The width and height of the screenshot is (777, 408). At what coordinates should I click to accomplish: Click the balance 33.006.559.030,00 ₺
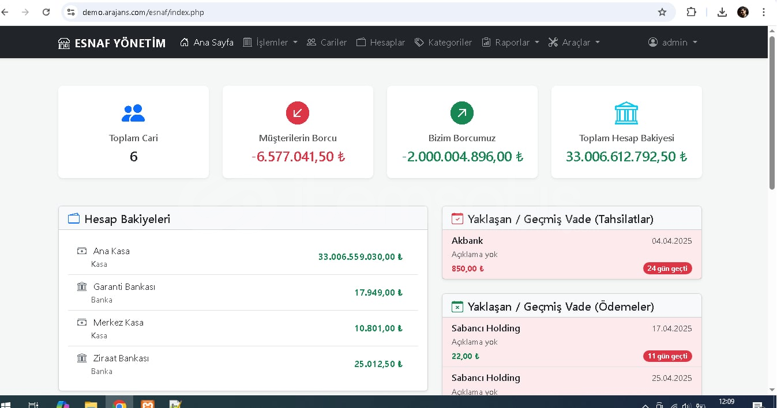tap(361, 257)
